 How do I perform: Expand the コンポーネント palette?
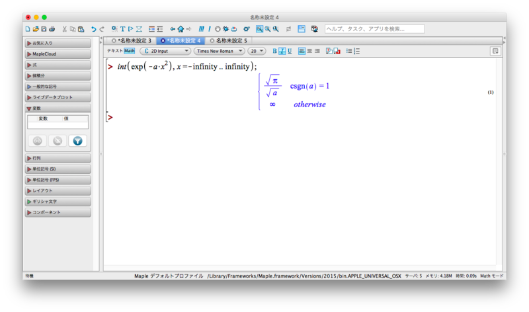(x=58, y=212)
